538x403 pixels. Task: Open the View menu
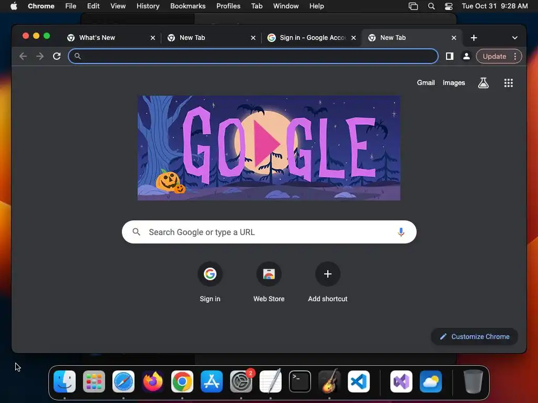click(x=118, y=6)
